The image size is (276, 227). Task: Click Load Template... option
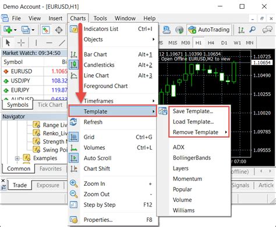pyautogui.click(x=193, y=121)
